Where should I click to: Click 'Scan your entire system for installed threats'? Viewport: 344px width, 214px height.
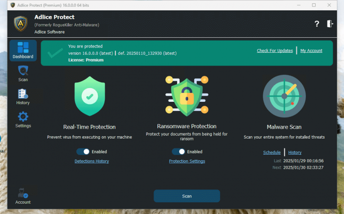tap(284, 137)
